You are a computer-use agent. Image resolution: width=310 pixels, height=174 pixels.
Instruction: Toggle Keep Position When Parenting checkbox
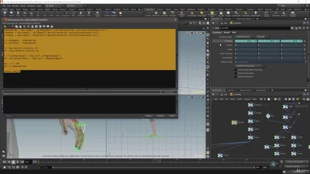pos(235,70)
